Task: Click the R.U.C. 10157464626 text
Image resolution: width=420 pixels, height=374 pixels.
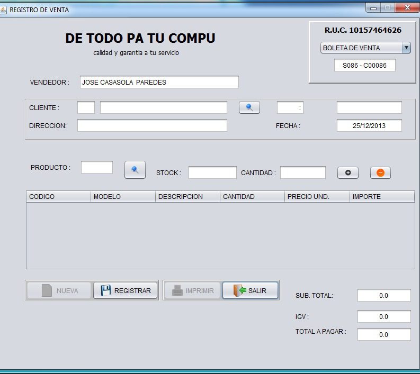Action: (x=363, y=30)
